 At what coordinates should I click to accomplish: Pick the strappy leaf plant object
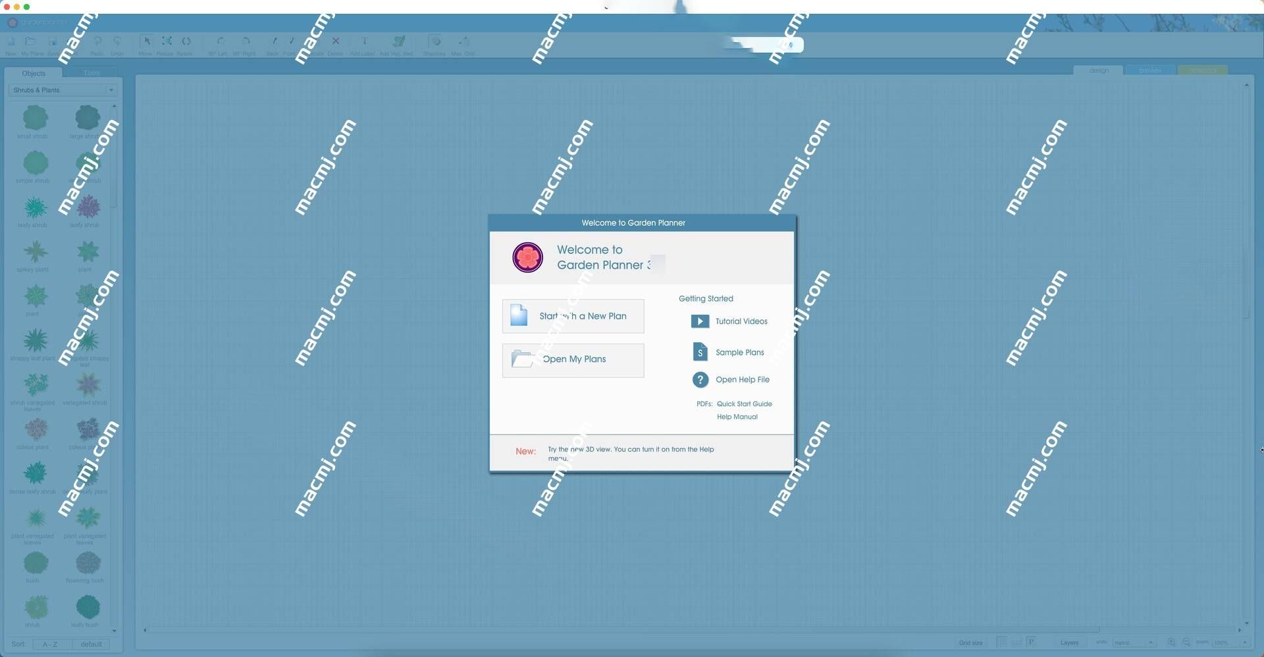pos(36,340)
